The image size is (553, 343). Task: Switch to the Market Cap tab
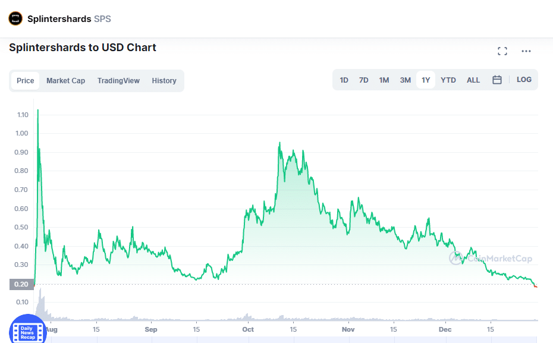pyautogui.click(x=65, y=81)
